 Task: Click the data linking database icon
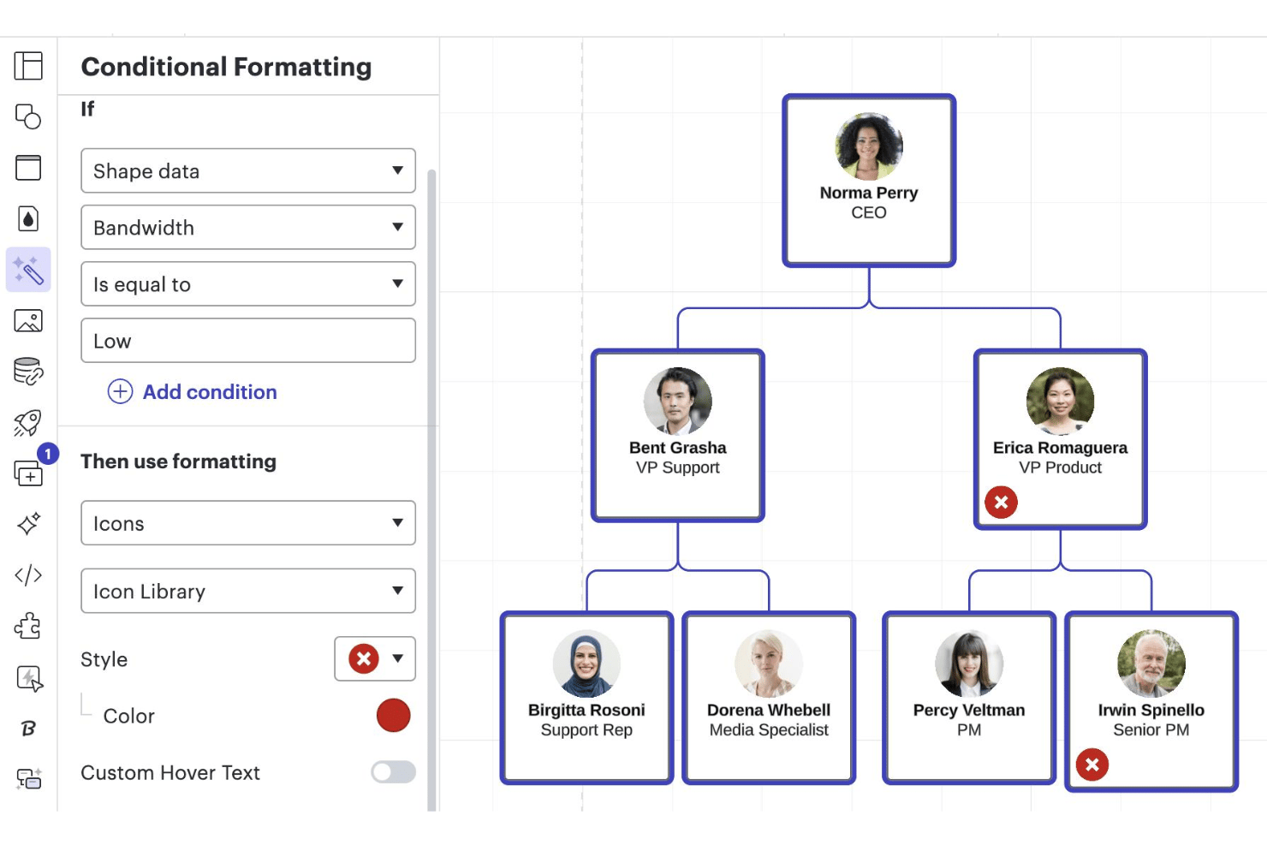pyautogui.click(x=28, y=372)
